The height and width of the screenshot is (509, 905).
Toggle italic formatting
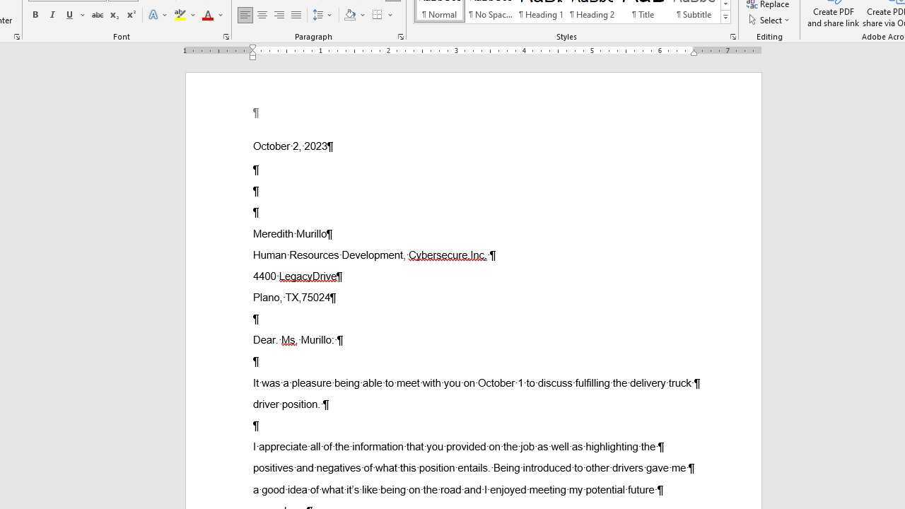[x=52, y=15]
